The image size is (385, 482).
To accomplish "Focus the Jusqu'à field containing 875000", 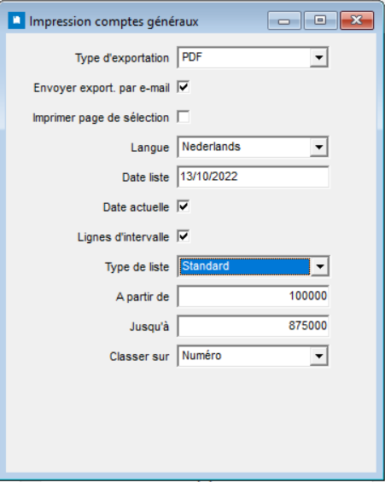I will tap(253, 326).
